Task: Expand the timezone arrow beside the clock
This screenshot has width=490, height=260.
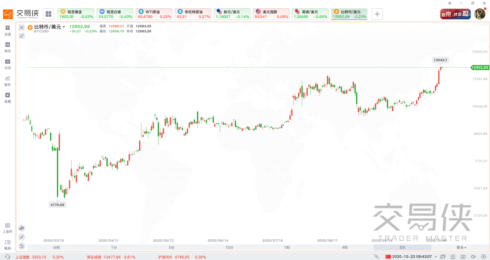Action: (436, 257)
